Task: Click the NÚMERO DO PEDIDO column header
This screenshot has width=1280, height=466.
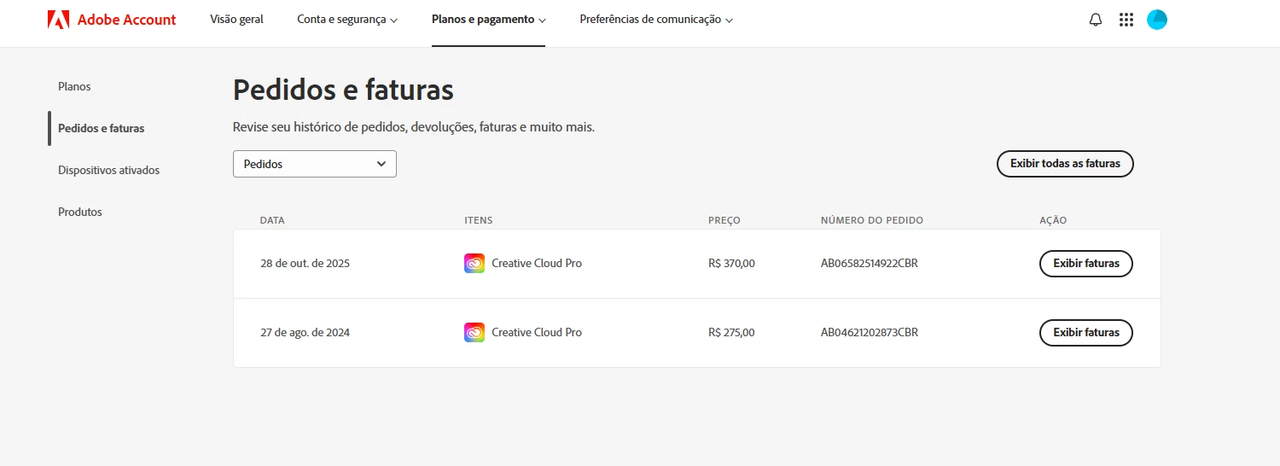Action: (872, 220)
